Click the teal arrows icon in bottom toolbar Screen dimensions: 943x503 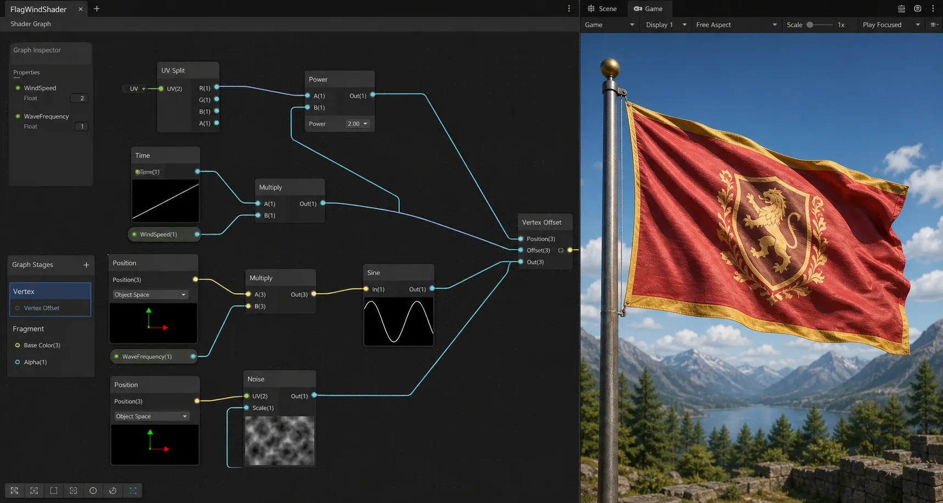coord(133,490)
